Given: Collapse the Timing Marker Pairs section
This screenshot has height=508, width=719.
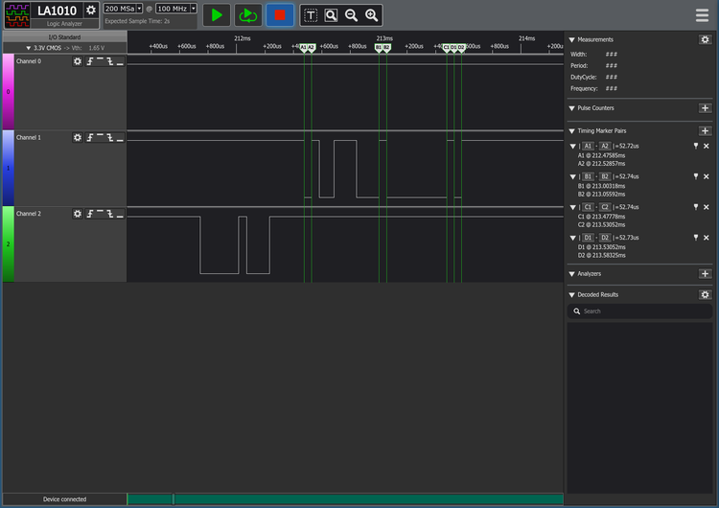Looking at the screenshot, I should (x=571, y=131).
